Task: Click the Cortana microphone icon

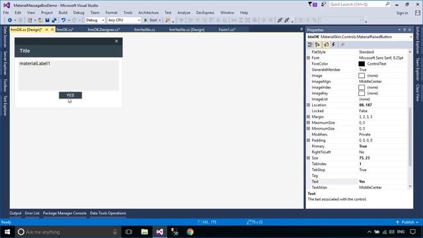Action: [115, 232]
